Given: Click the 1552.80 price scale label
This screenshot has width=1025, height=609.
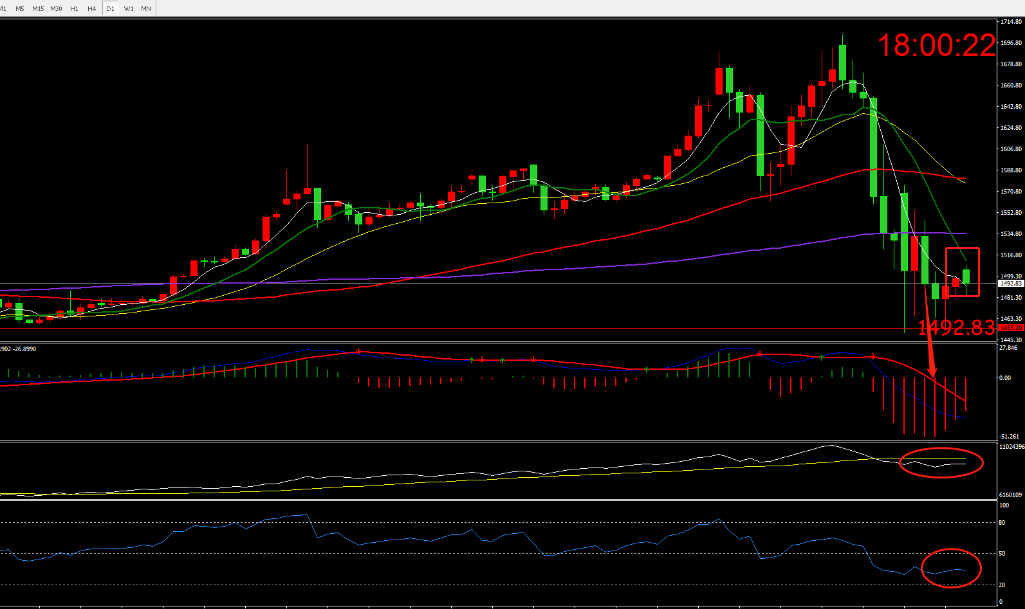Looking at the screenshot, I should [x=1011, y=213].
